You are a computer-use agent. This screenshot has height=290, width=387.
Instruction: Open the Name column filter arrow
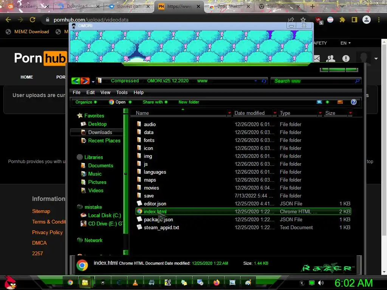pyautogui.click(x=229, y=113)
